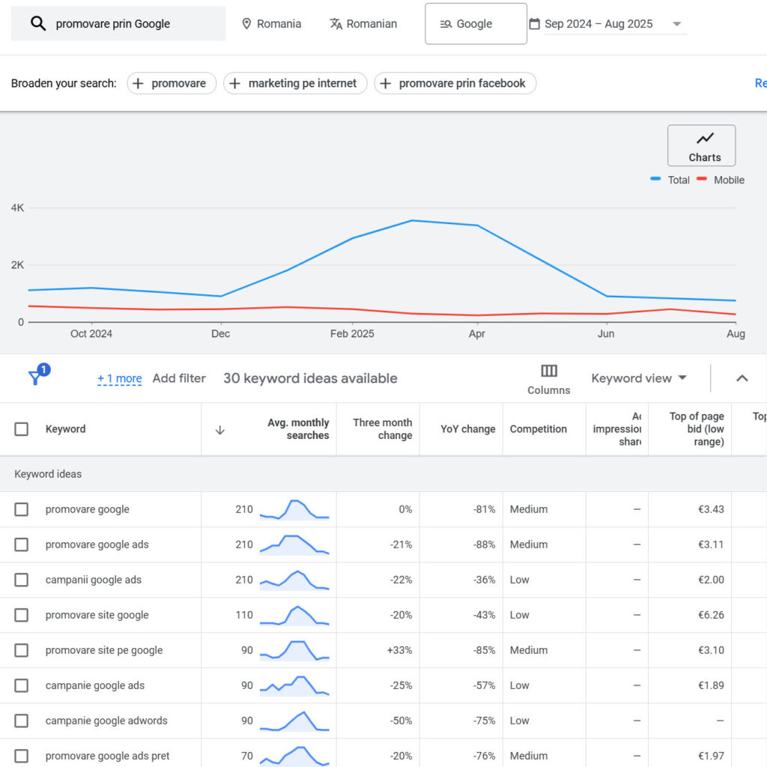Add 'promovare' to broaden search

[x=172, y=83]
